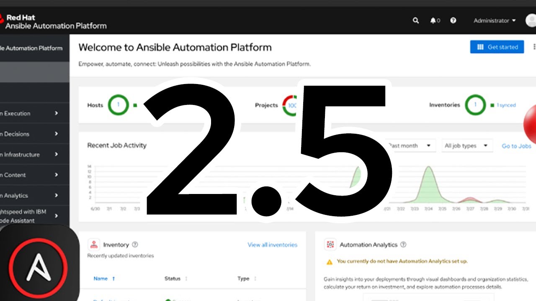
Task: Click the Get started button
Action: 497,47
